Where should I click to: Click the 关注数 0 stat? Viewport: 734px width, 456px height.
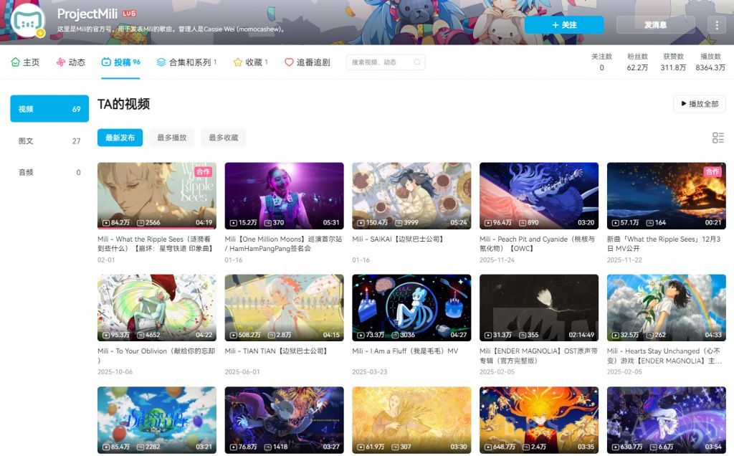[x=601, y=62]
